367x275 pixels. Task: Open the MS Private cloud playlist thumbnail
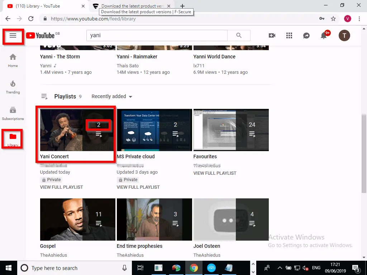pos(154,130)
